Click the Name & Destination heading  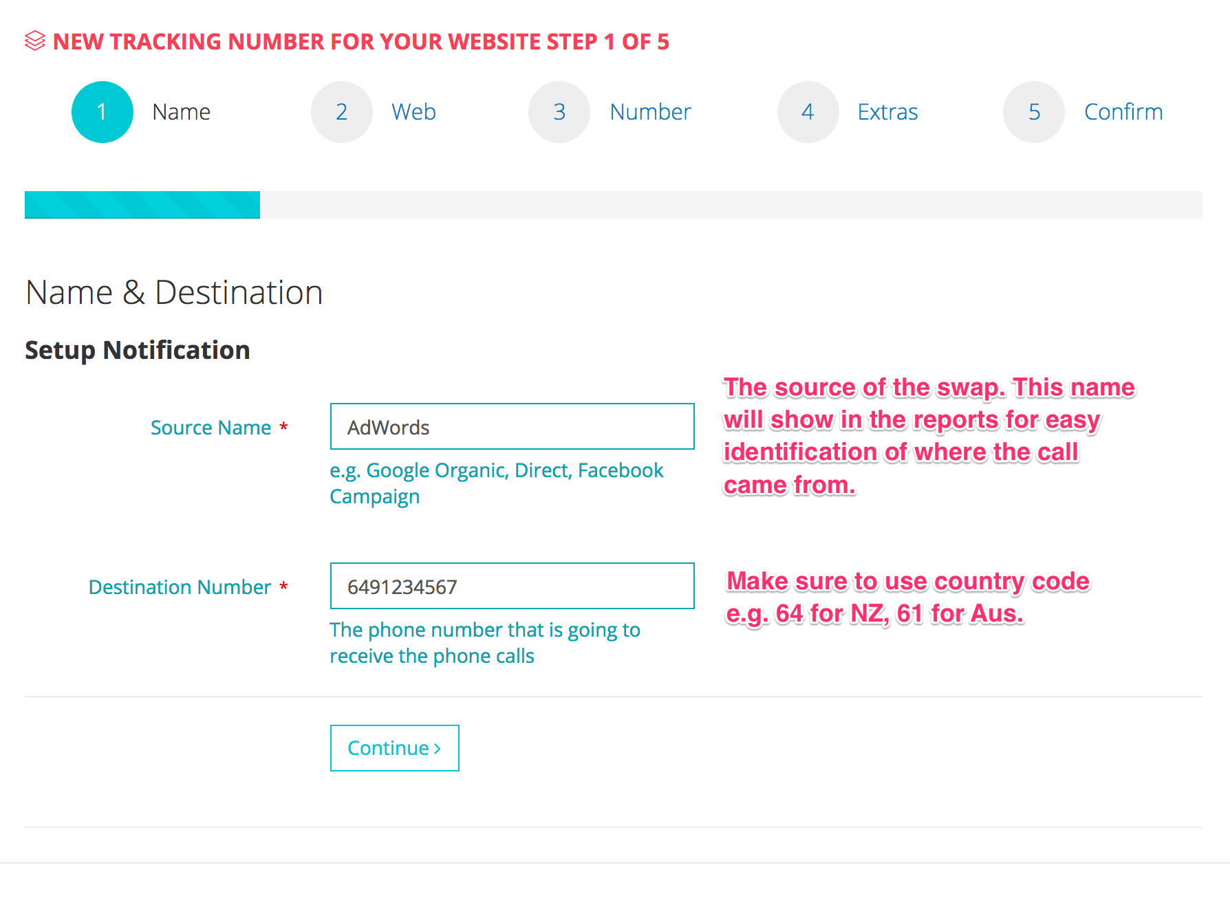coord(174,292)
